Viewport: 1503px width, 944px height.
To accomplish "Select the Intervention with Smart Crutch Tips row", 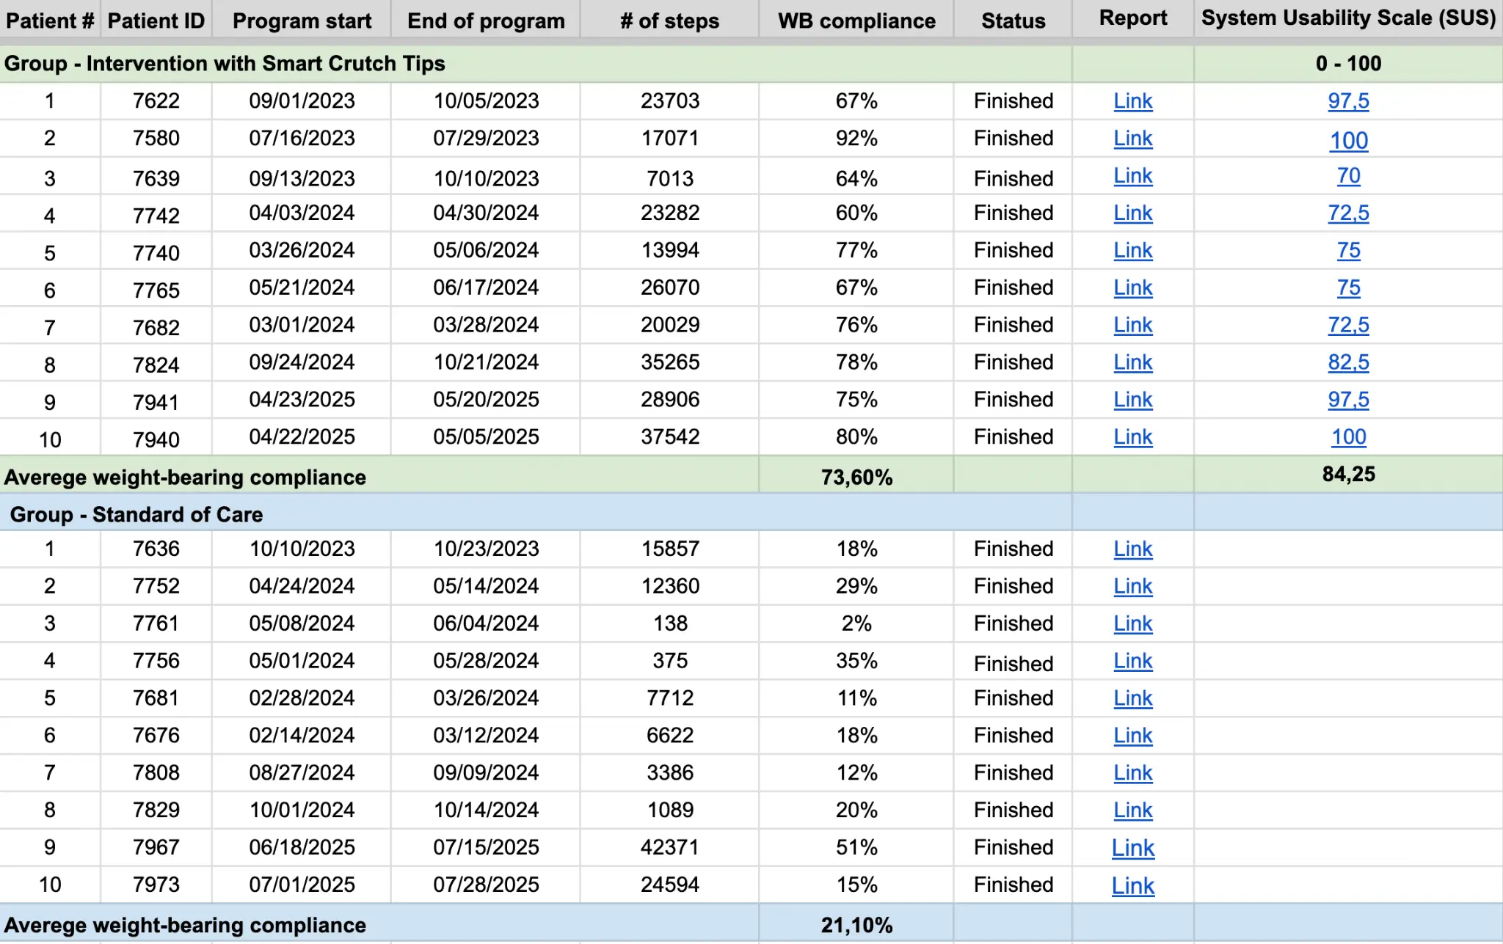I will point(225,64).
